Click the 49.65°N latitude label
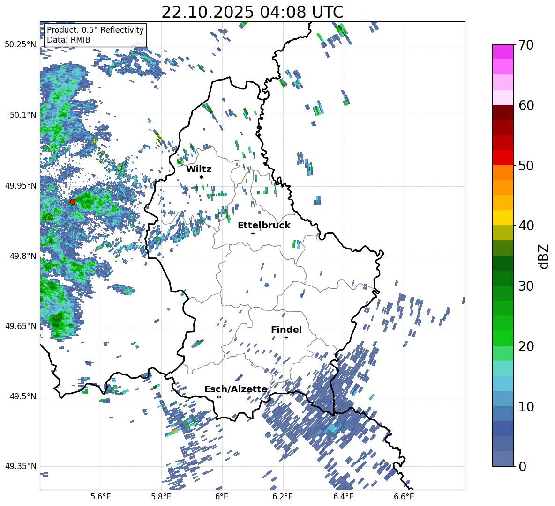 click(21, 326)
